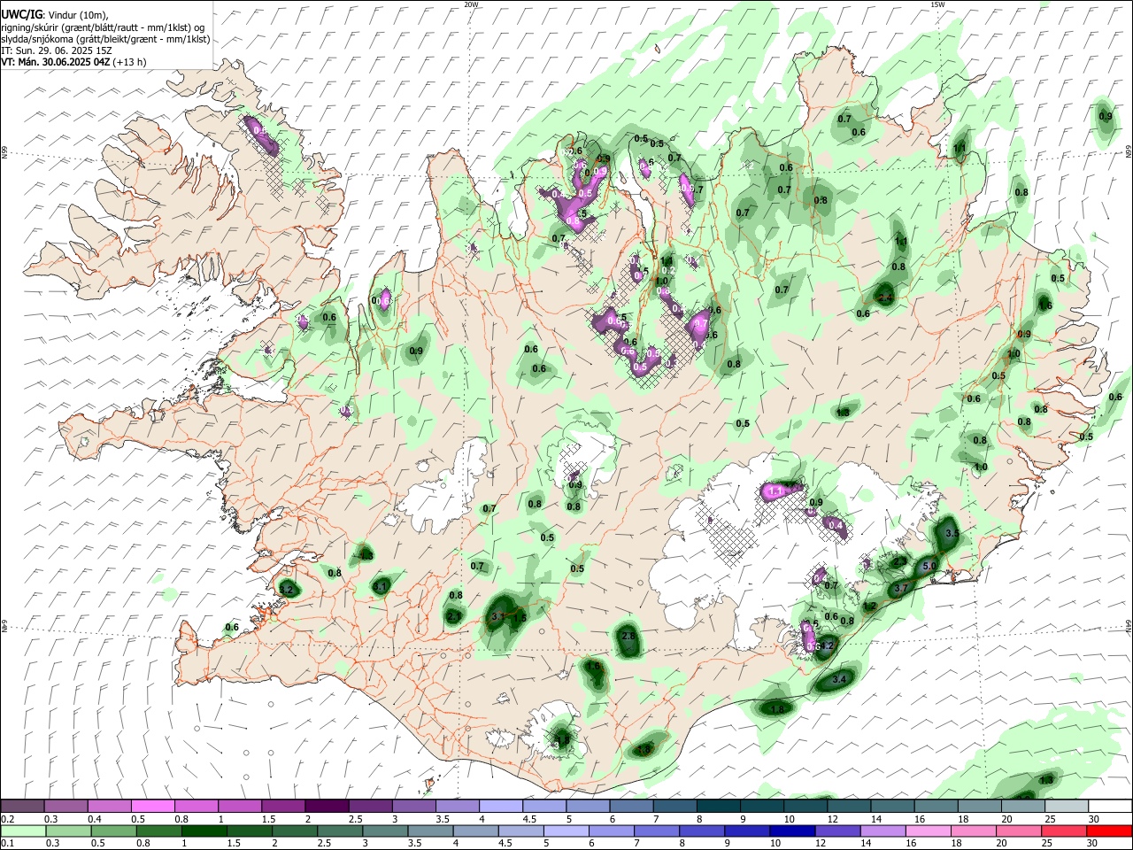Click the '0.1' label in the bottom legend row
1133x850 pixels.
[7, 843]
